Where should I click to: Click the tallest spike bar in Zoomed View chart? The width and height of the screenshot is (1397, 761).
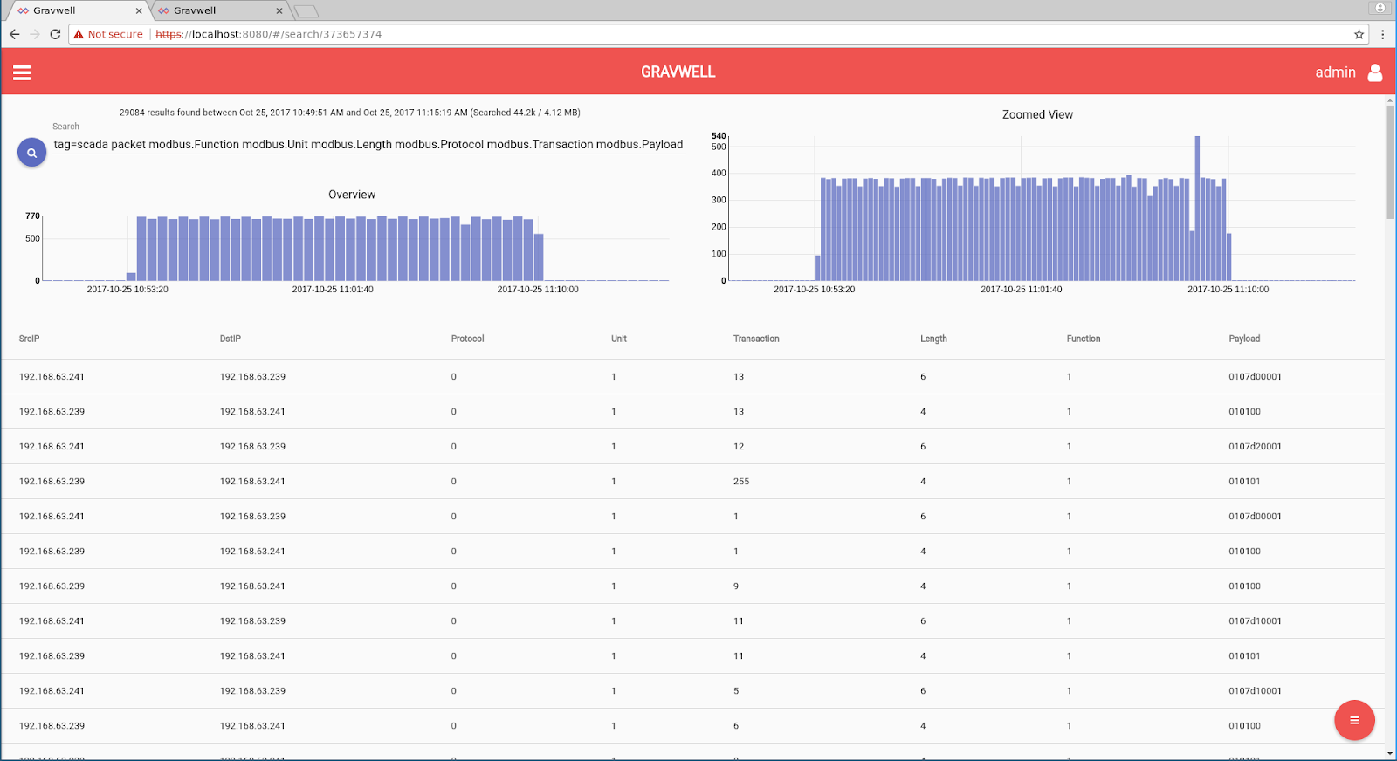(x=1197, y=208)
